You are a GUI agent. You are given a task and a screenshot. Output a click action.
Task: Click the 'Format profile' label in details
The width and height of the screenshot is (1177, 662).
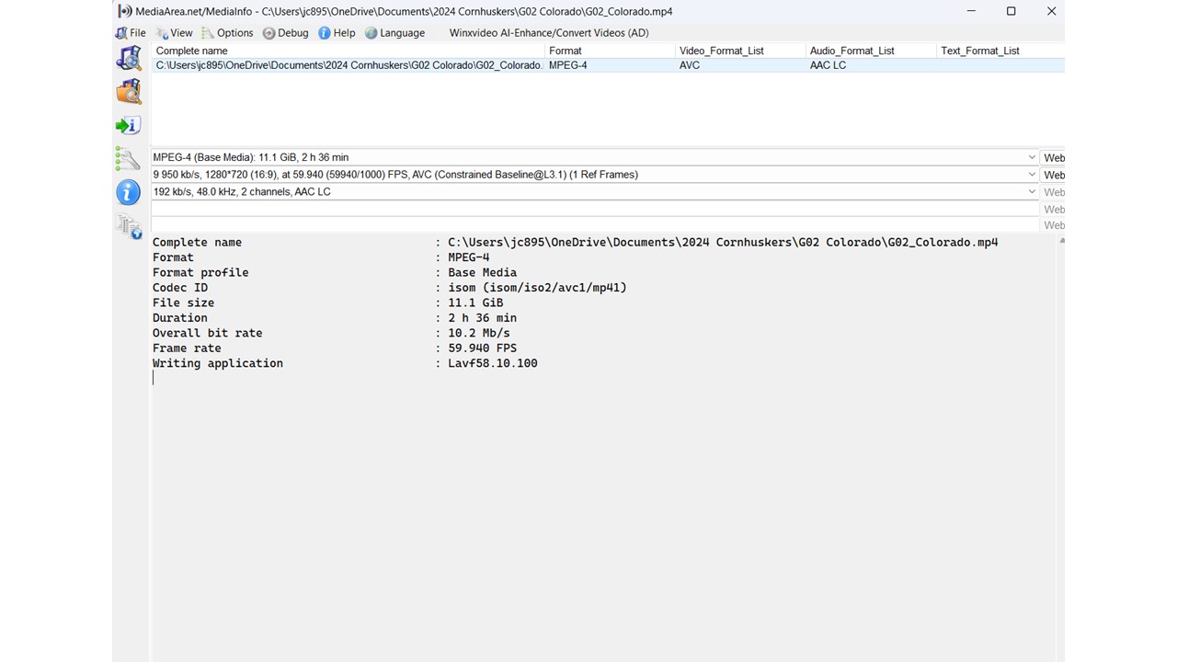[200, 273]
